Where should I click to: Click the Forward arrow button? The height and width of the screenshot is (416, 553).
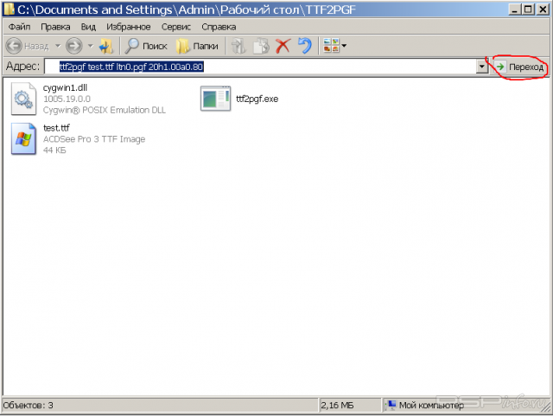[73, 46]
